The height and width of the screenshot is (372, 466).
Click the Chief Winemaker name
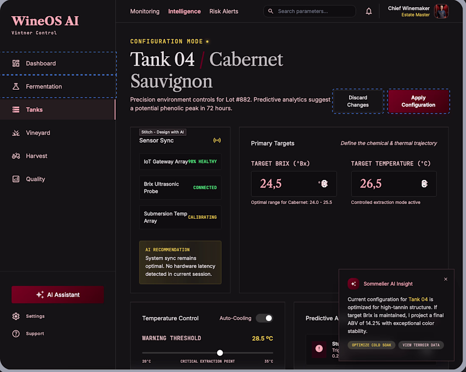point(409,8)
